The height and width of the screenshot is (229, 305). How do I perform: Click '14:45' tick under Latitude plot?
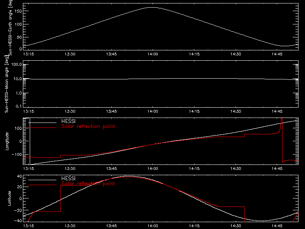tap(277, 226)
